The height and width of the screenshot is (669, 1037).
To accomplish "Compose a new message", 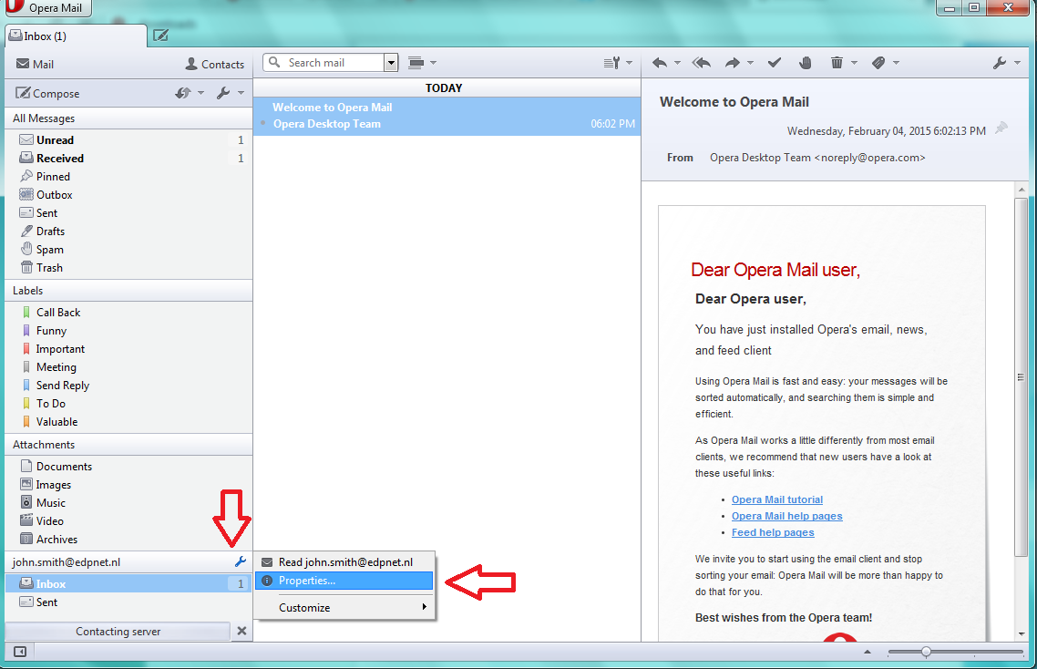I will pos(47,93).
